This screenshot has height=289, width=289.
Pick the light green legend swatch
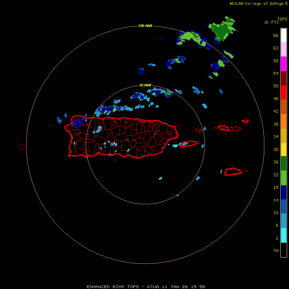(x=284, y=178)
